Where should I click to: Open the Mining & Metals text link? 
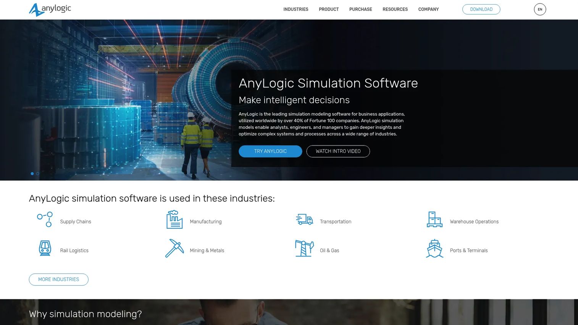pyautogui.click(x=207, y=251)
